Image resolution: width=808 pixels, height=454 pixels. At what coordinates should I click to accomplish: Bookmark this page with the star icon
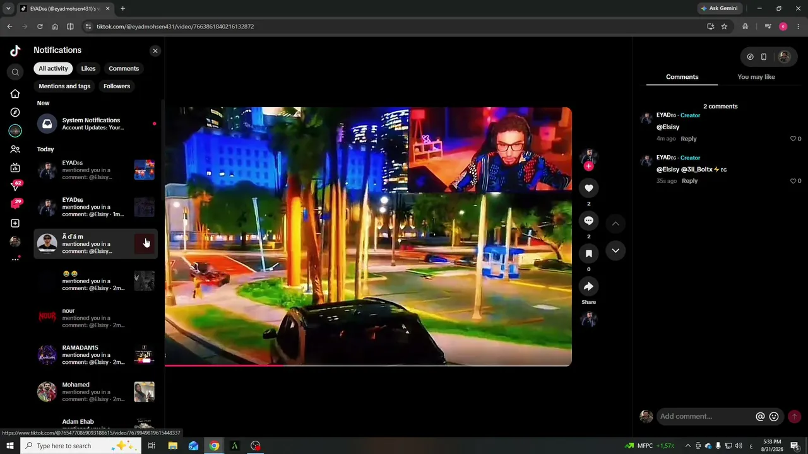coord(724,26)
